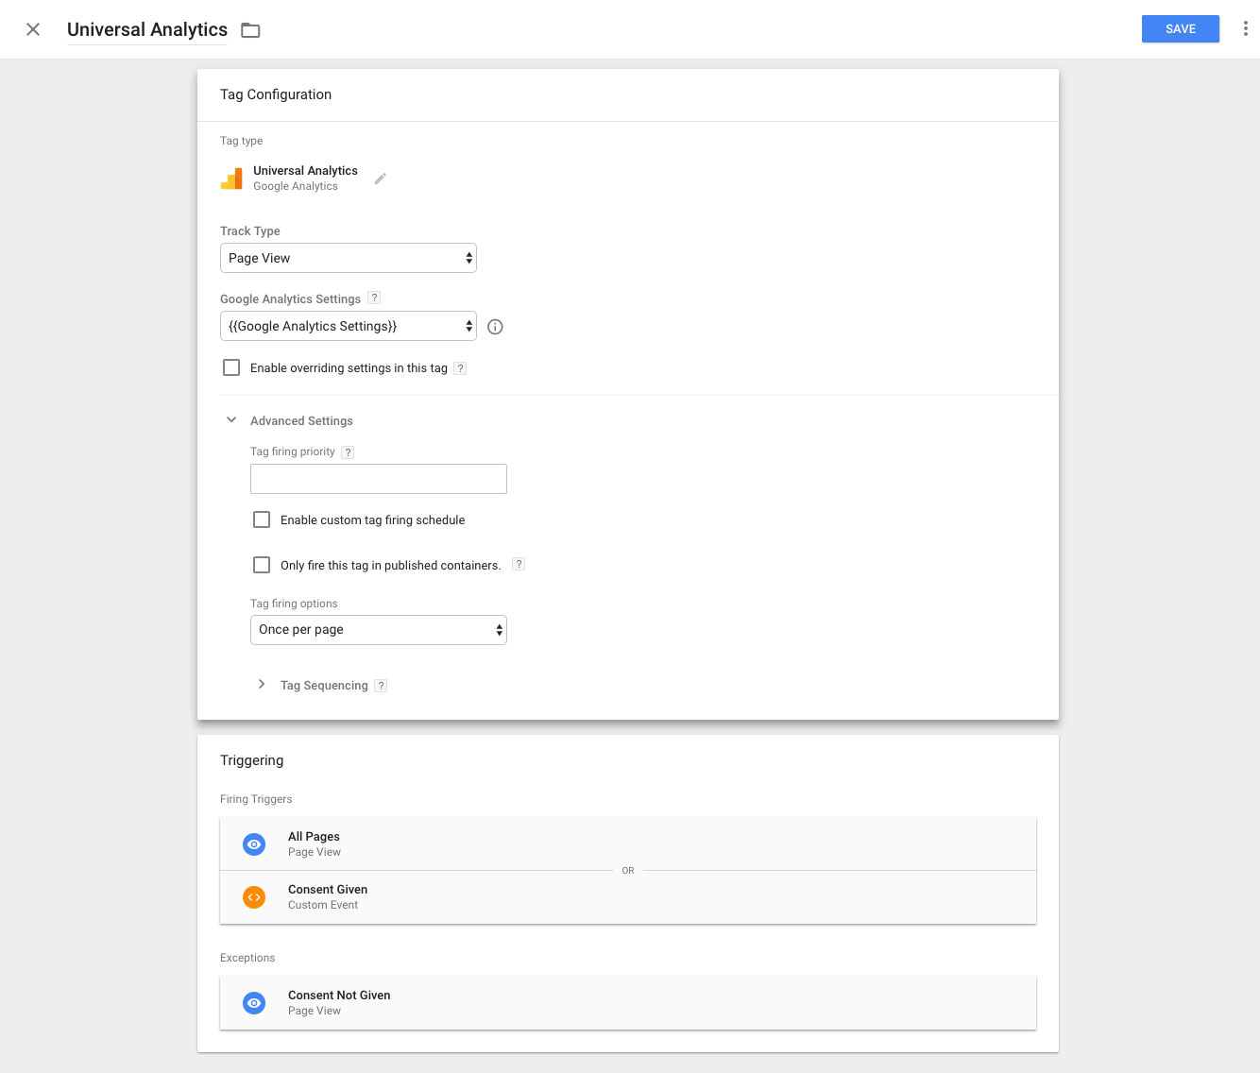
Task: Edit the Universal Analytics tag name
Action: point(147,29)
